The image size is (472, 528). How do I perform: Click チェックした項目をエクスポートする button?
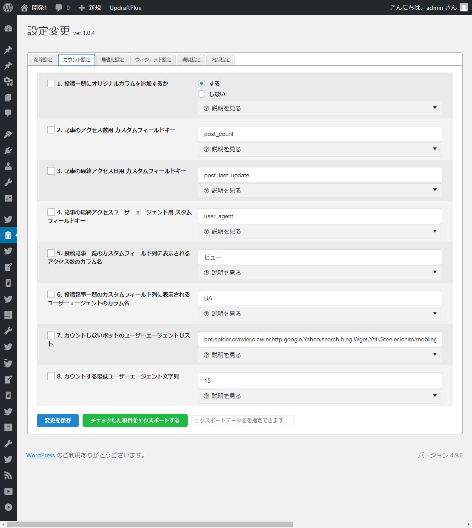pos(135,420)
